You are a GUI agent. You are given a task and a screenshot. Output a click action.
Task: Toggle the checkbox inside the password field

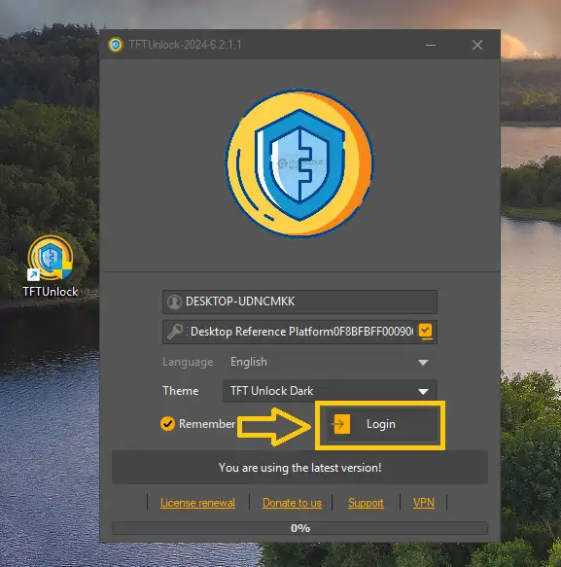click(x=425, y=332)
